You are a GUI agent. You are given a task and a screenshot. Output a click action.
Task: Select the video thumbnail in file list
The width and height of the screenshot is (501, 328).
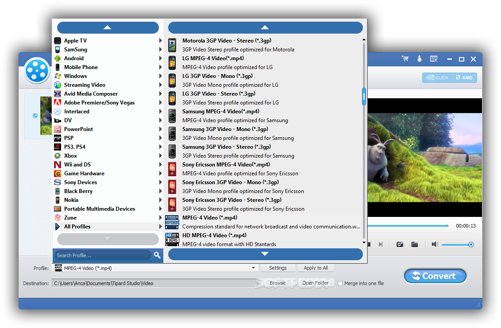tap(46, 116)
